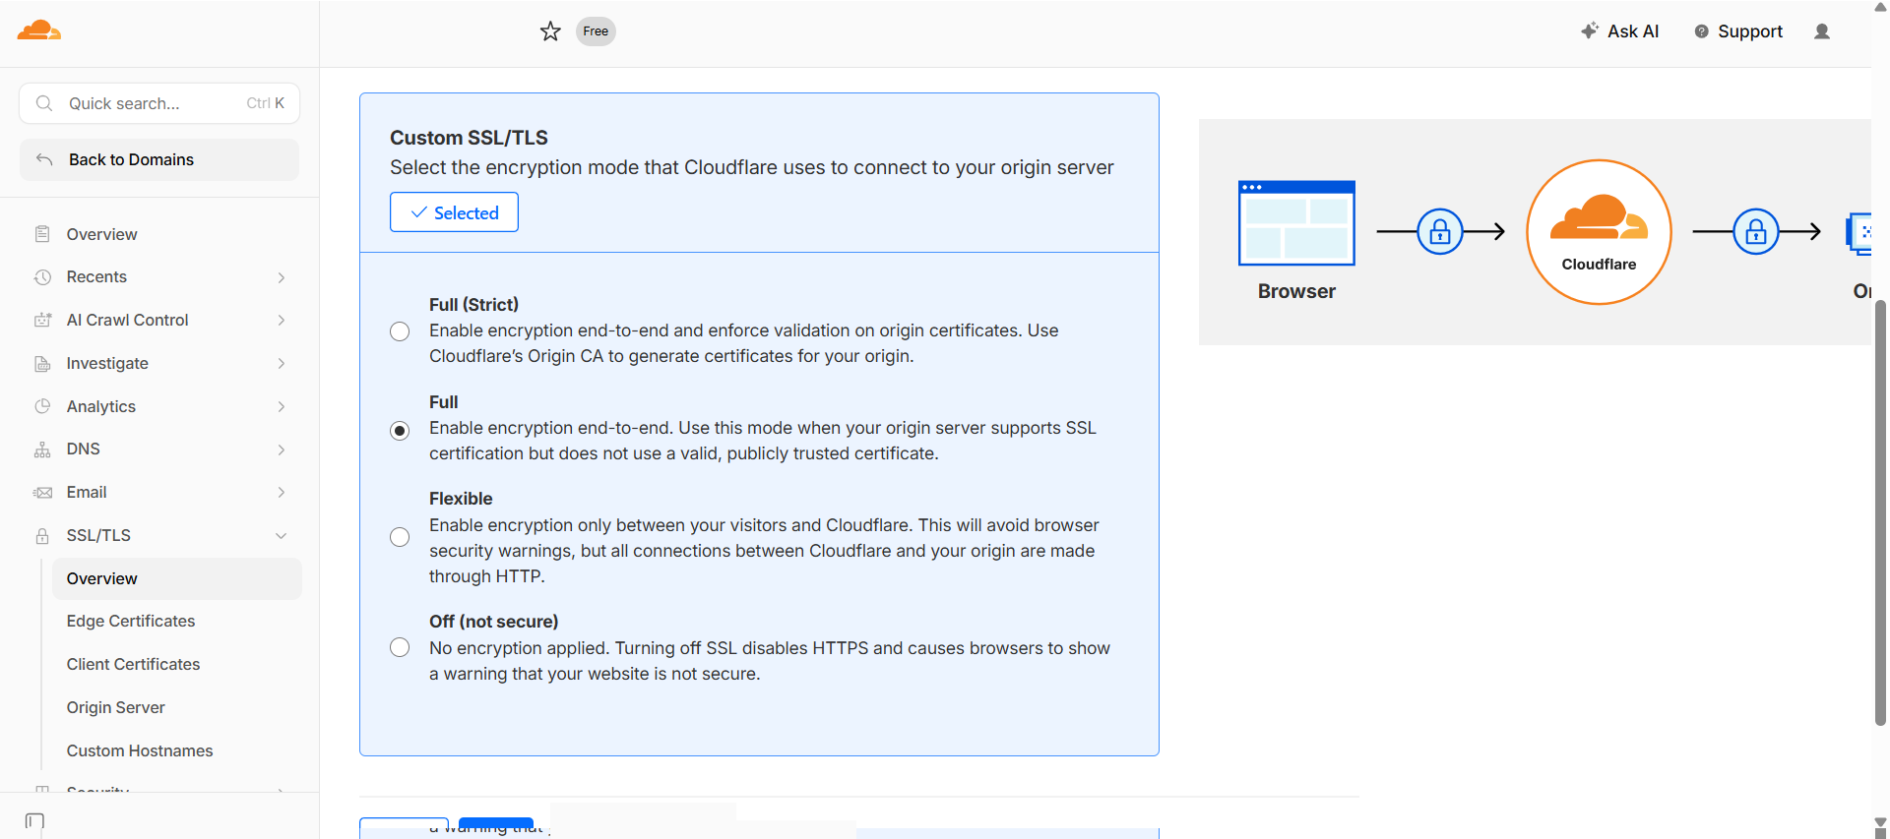Click the Free plan badge

coord(596,31)
